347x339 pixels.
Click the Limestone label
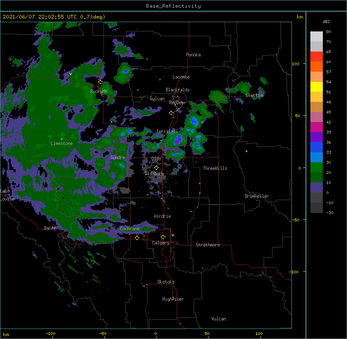tap(62, 143)
